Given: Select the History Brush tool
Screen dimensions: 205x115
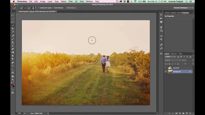Looking at the screenshot, I should click(x=13, y=46).
